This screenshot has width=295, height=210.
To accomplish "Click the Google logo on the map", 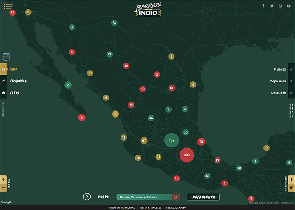I will pos(6,202).
